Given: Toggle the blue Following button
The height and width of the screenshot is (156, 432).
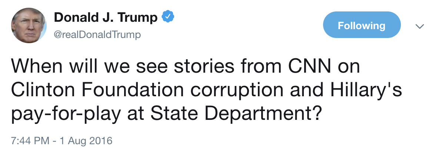Looking at the screenshot, I should [362, 25].
